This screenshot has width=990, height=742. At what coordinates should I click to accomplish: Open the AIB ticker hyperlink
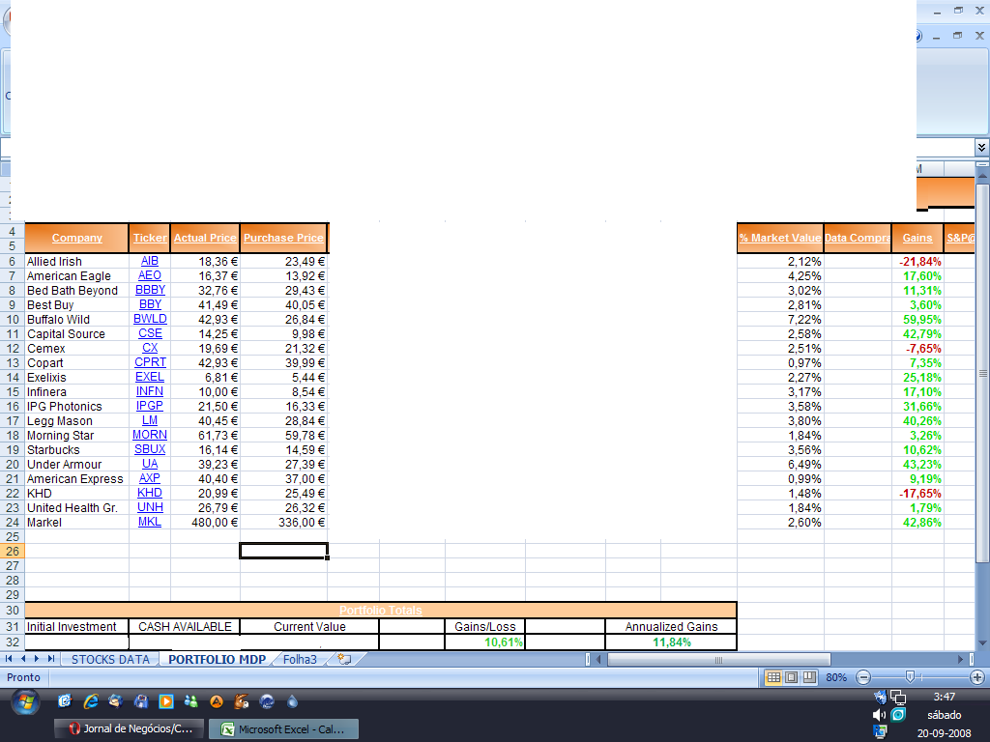pyautogui.click(x=150, y=261)
